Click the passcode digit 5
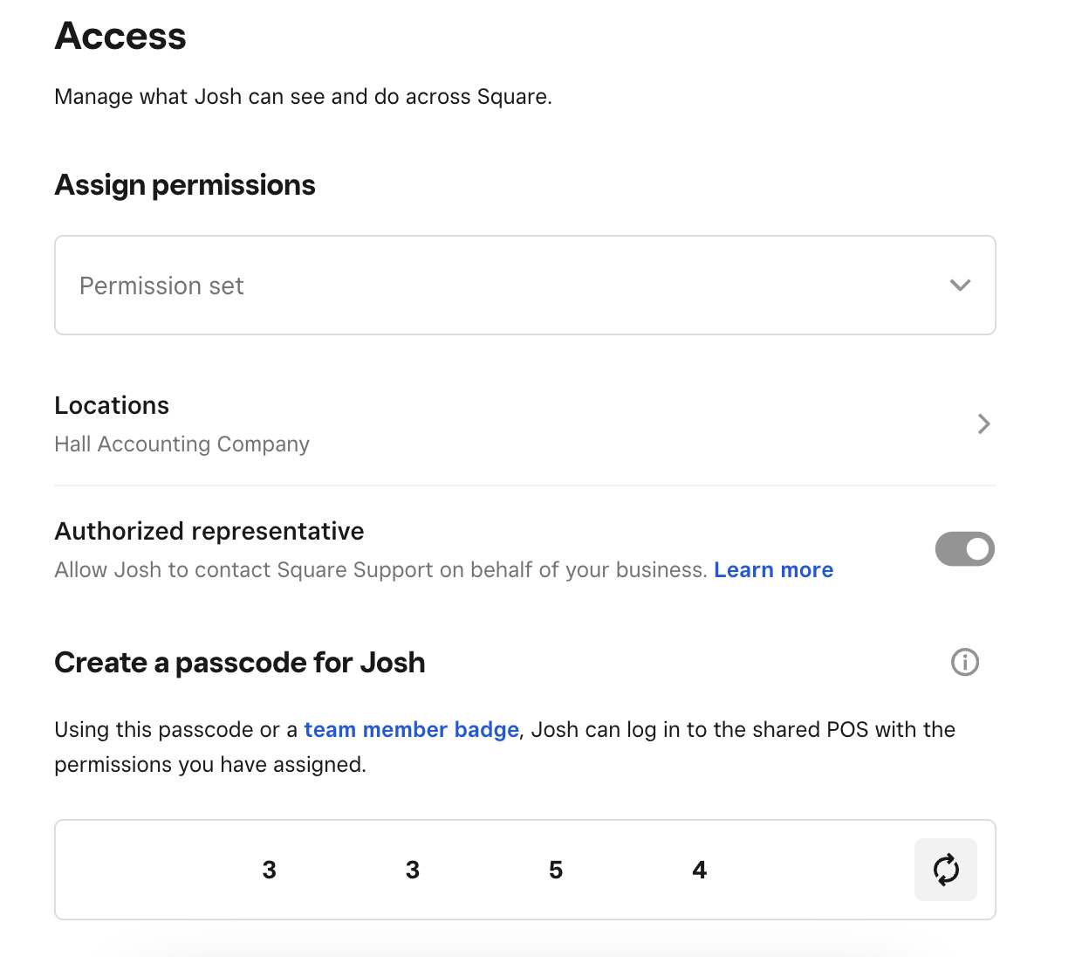Image resolution: width=1082 pixels, height=957 pixels. pos(556,869)
